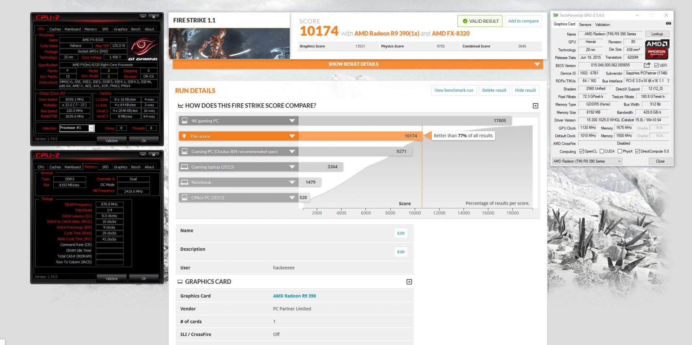
Task: Click Add to compare
Action: 523,21
